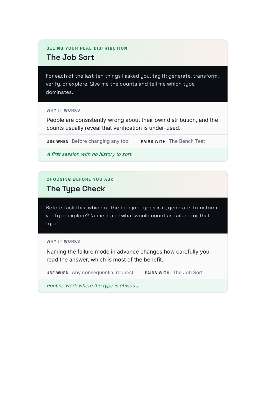Follow the 'The Job Sort' pairs-with link
This screenshot has width=265, height=397.
[188, 273]
